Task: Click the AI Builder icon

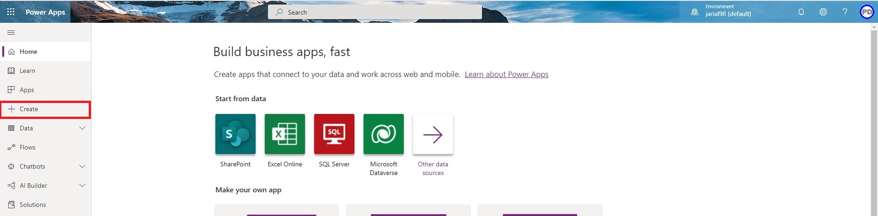Action: (x=11, y=185)
